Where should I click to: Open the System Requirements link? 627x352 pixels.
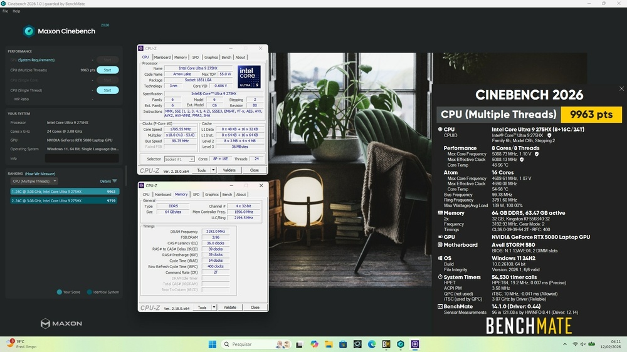(x=36, y=60)
